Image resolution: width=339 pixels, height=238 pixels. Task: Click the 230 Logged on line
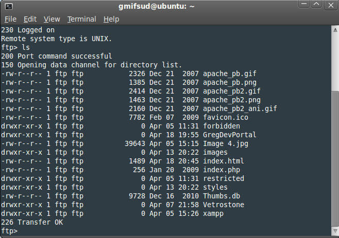[28, 30]
